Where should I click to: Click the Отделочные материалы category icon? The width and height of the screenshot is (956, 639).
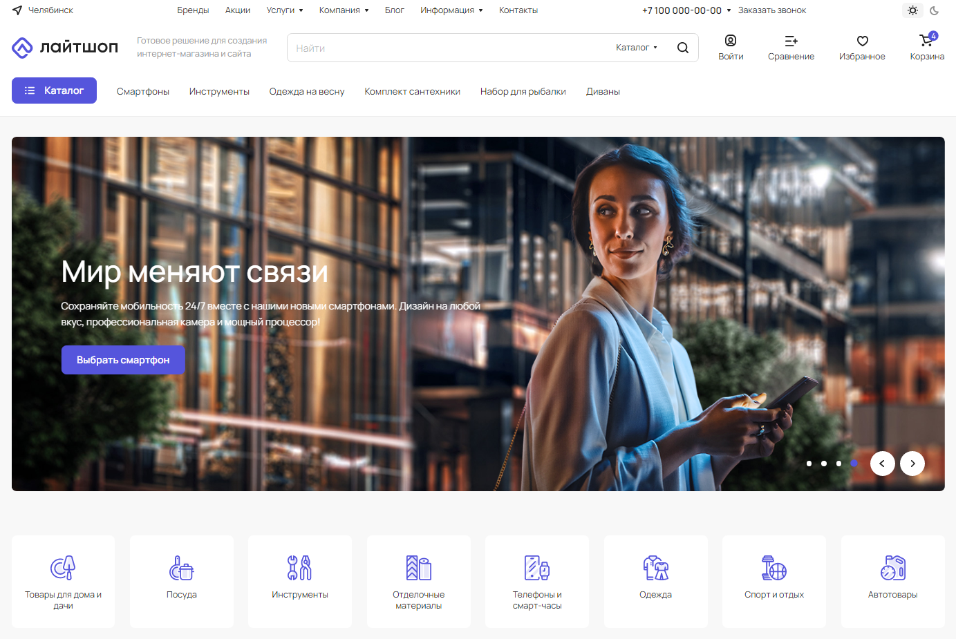(x=419, y=568)
